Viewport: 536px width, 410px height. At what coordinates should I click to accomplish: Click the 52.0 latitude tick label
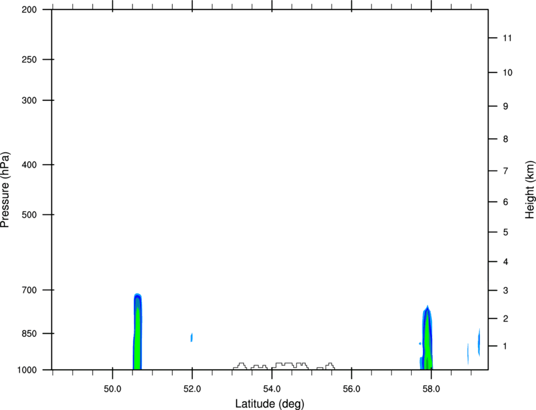point(192,389)
